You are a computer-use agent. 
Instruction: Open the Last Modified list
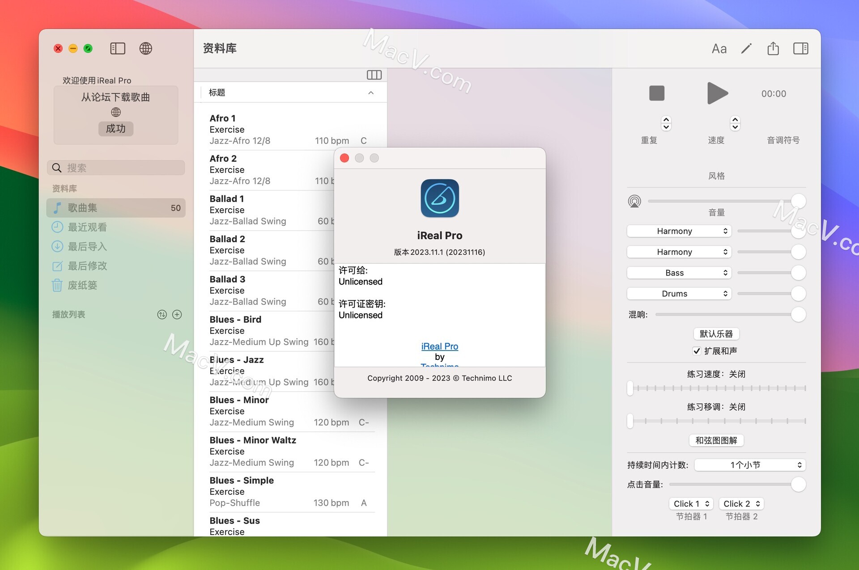[116, 266]
